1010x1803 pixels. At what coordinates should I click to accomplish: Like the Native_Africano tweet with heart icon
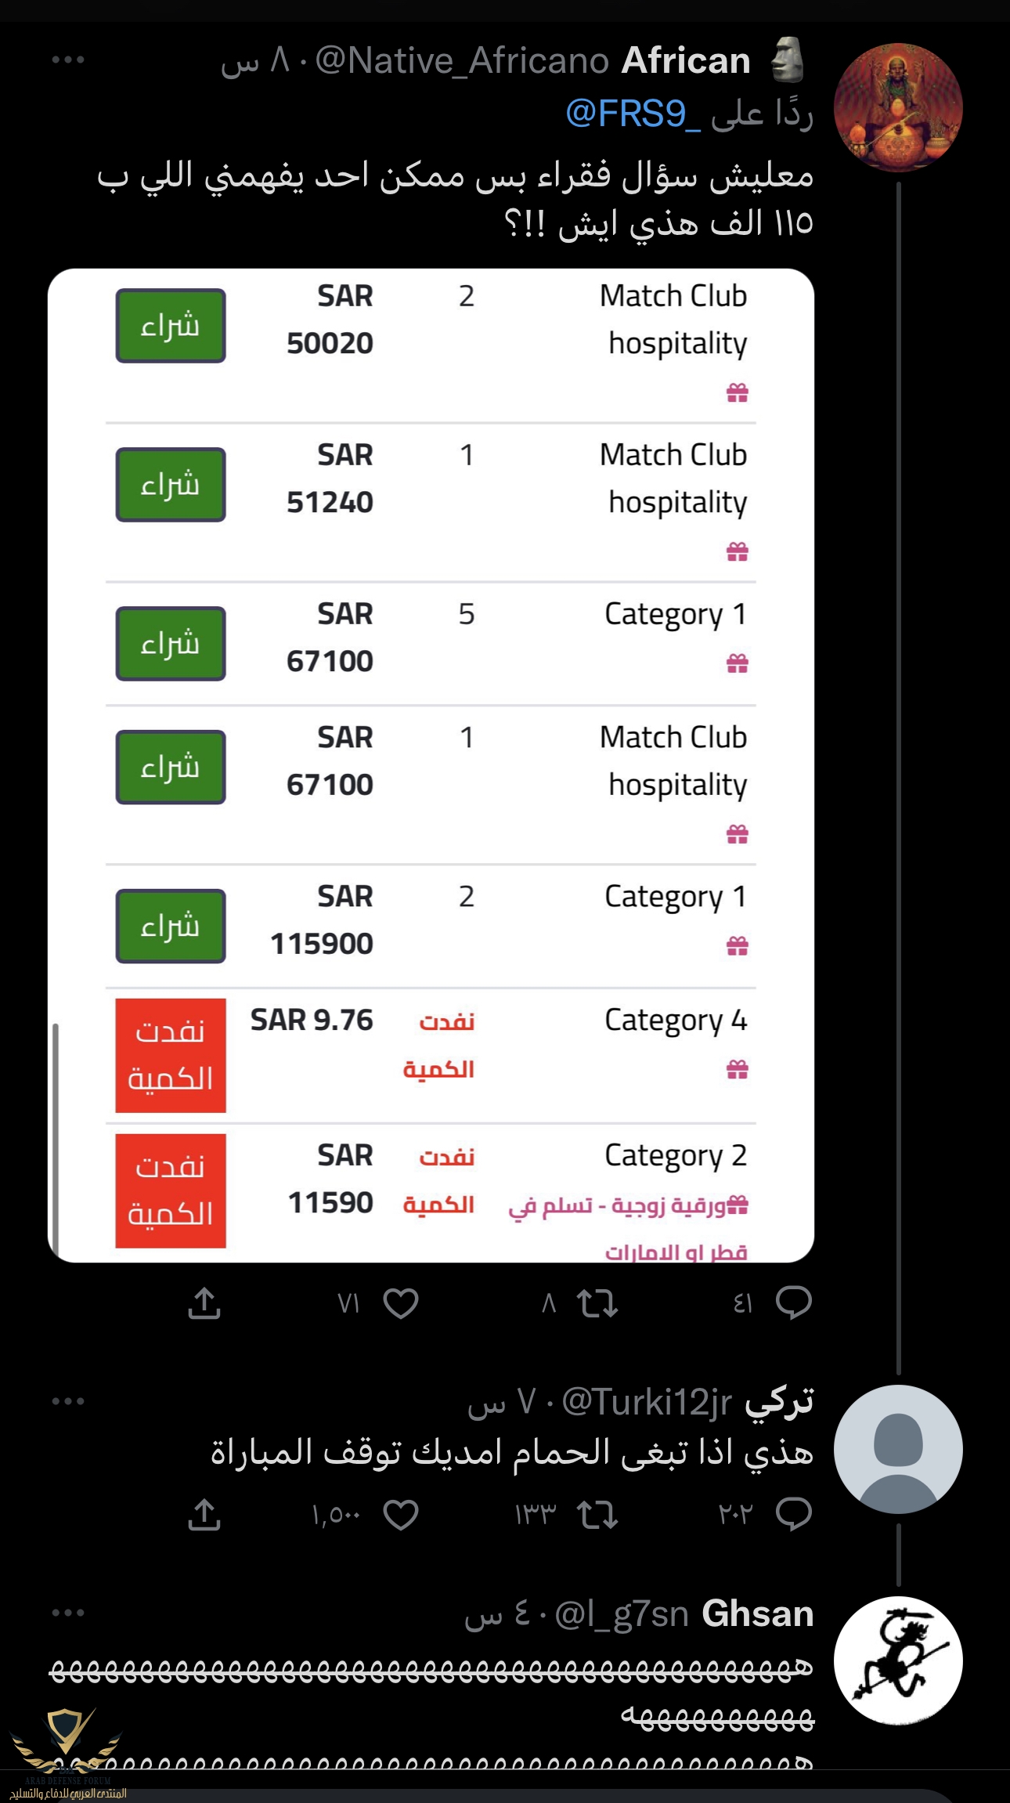tap(401, 1303)
